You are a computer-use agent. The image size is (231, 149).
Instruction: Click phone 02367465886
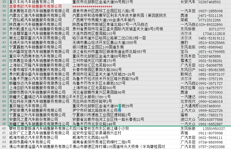[x=212, y=56]
